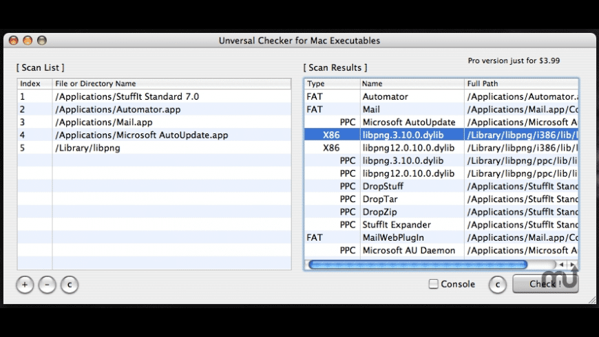Click index 1 in the Scan List
The image size is (599, 337).
[x=34, y=96]
